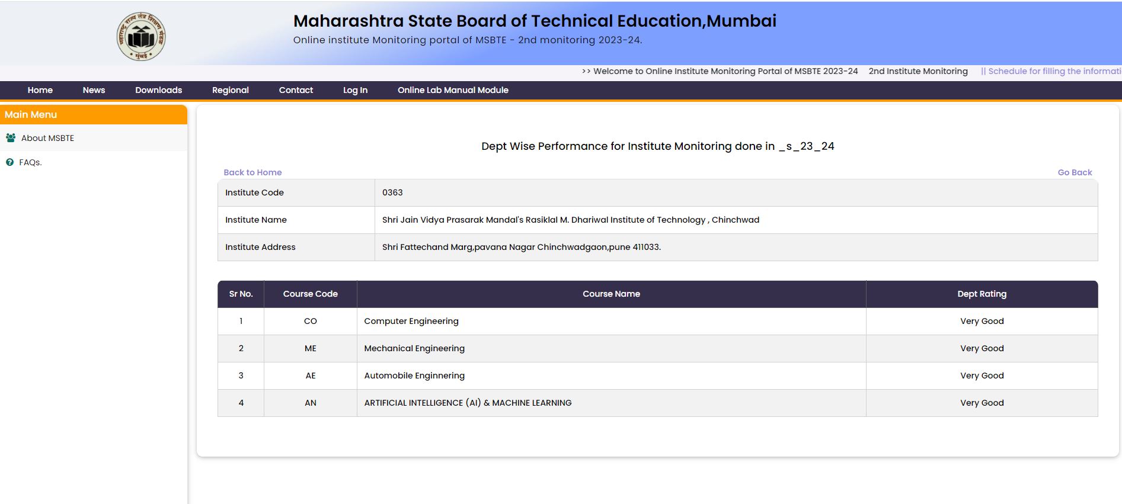Click the Course Code column header
This screenshot has height=504, width=1122.
point(311,294)
